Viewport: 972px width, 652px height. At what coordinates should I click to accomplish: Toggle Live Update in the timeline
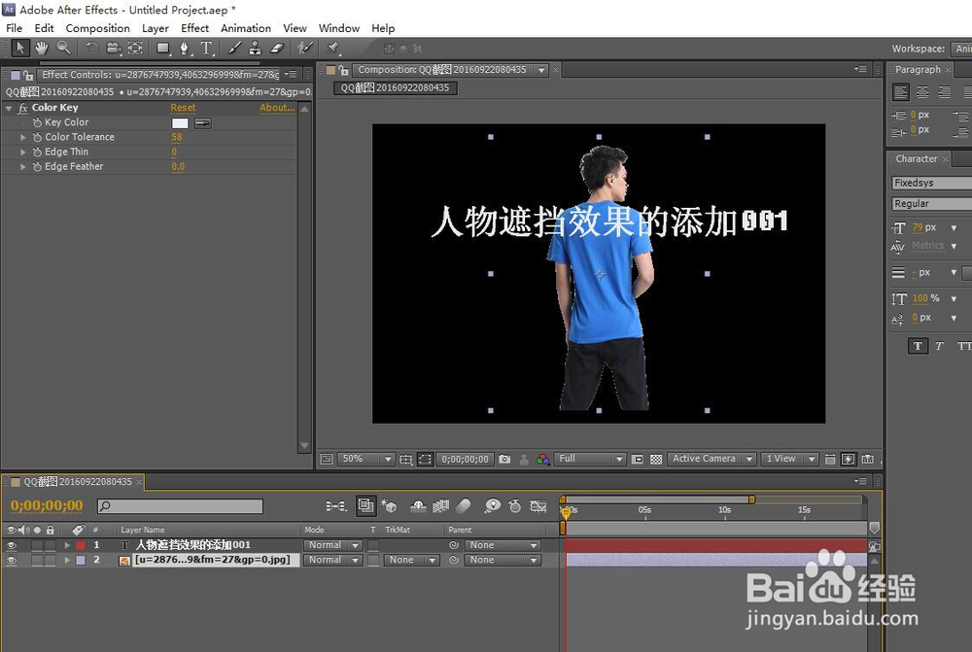click(x=365, y=505)
